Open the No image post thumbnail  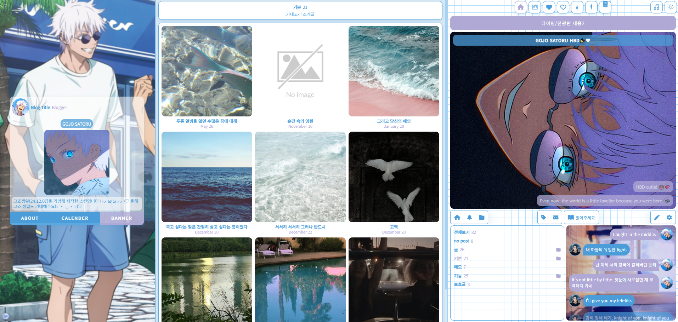tap(300, 71)
